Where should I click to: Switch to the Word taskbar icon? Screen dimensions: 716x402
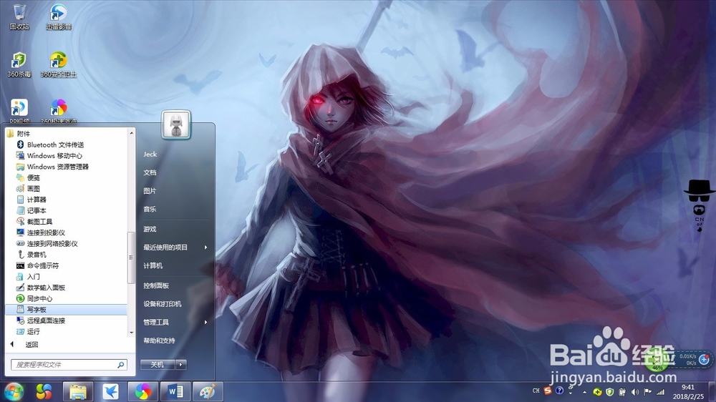(x=175, y=391)
